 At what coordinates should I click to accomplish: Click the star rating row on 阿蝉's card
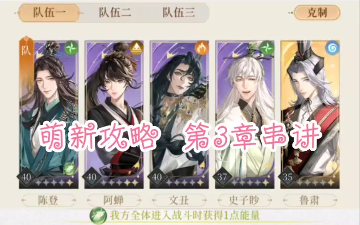119,183
